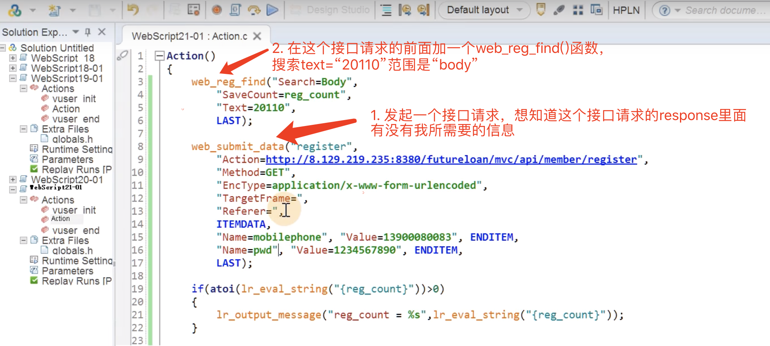The height and width of the screenshot is (346, 770).
Task: Expand the WebScript20-01 tree node
Action: click(13, 179)
